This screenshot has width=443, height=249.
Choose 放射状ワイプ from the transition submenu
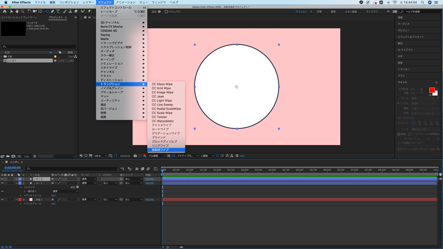tap(160, 150)
